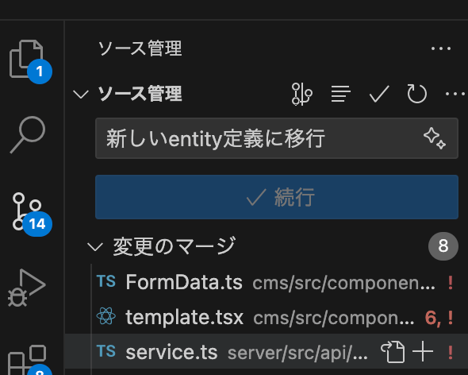Collapse the ソース管理 section chevron
The height and width of the screenshot is (375, 468).
coord(81,95)
